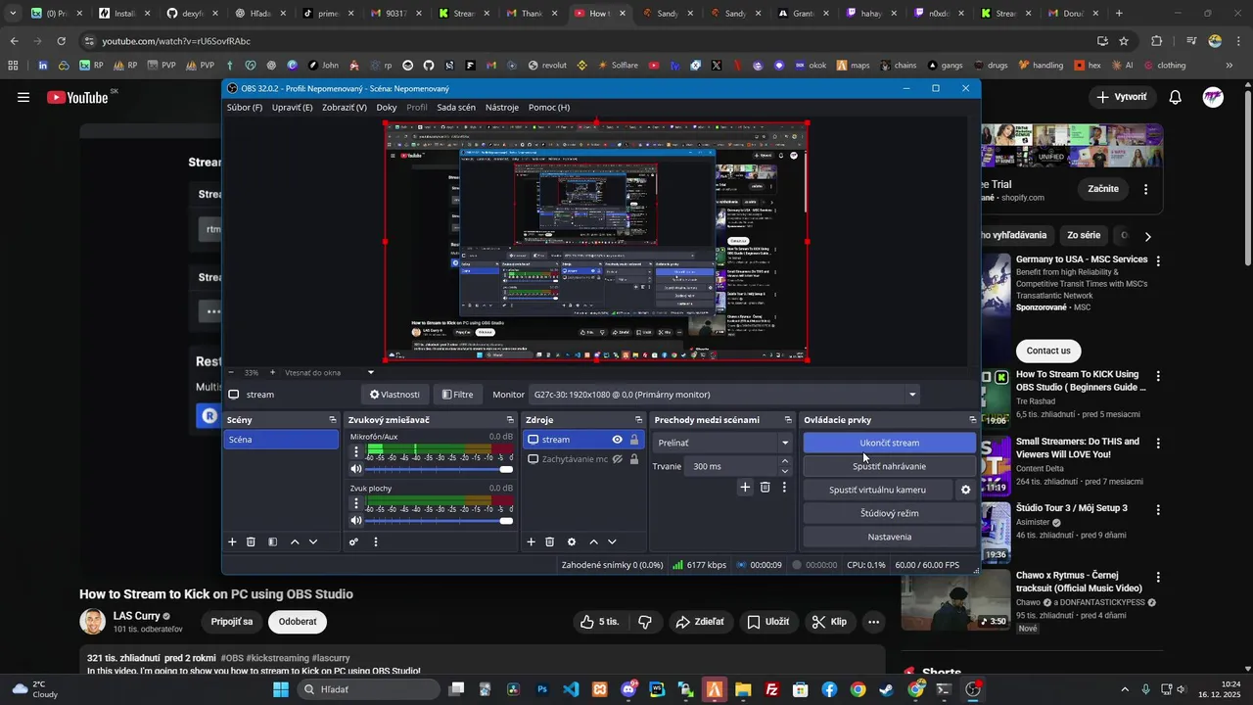The height and width of the screenshot is (705, 1253).
Task: Undock the Zvukový zmiešavač panel
Action: [510, 420]
